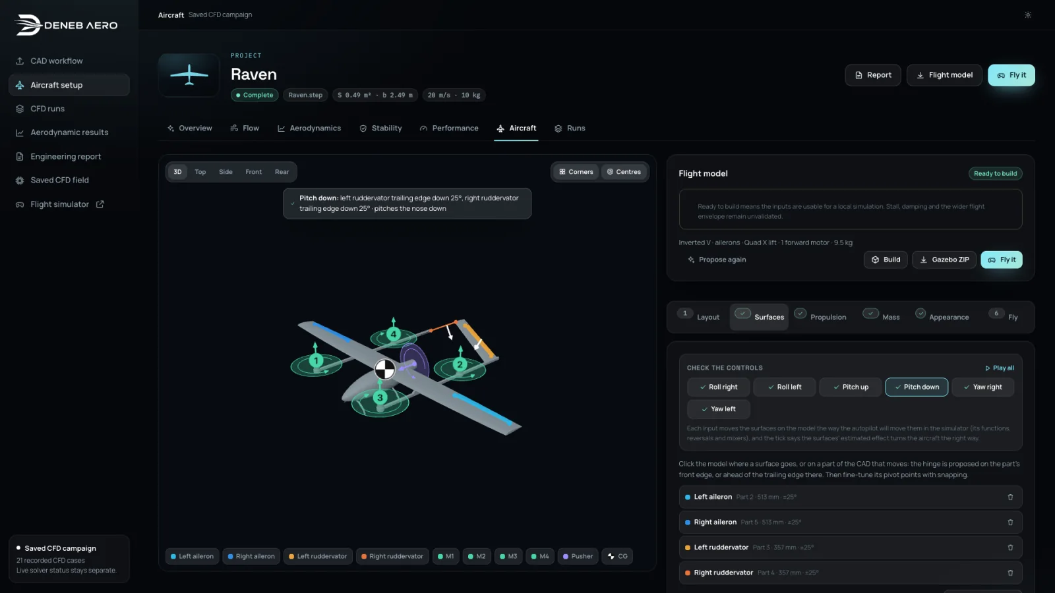Open Saved CFD field page

coord(69,180)
